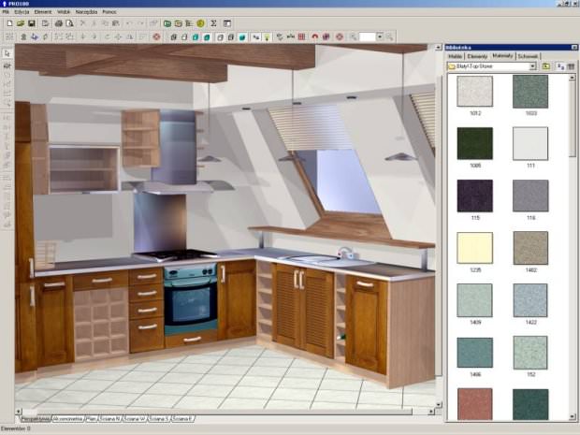Viewport: 580px width, 435px height.
Task: Click the printer icon
Action: tap(58, 23)
